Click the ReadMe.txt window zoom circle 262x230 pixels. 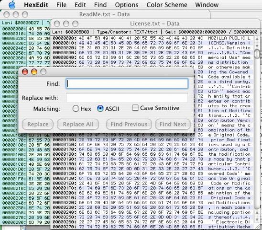[x=25, y=14]
